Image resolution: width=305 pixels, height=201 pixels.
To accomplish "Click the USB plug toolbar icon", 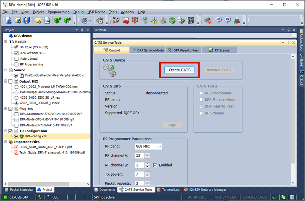I will tap(237, 20).
